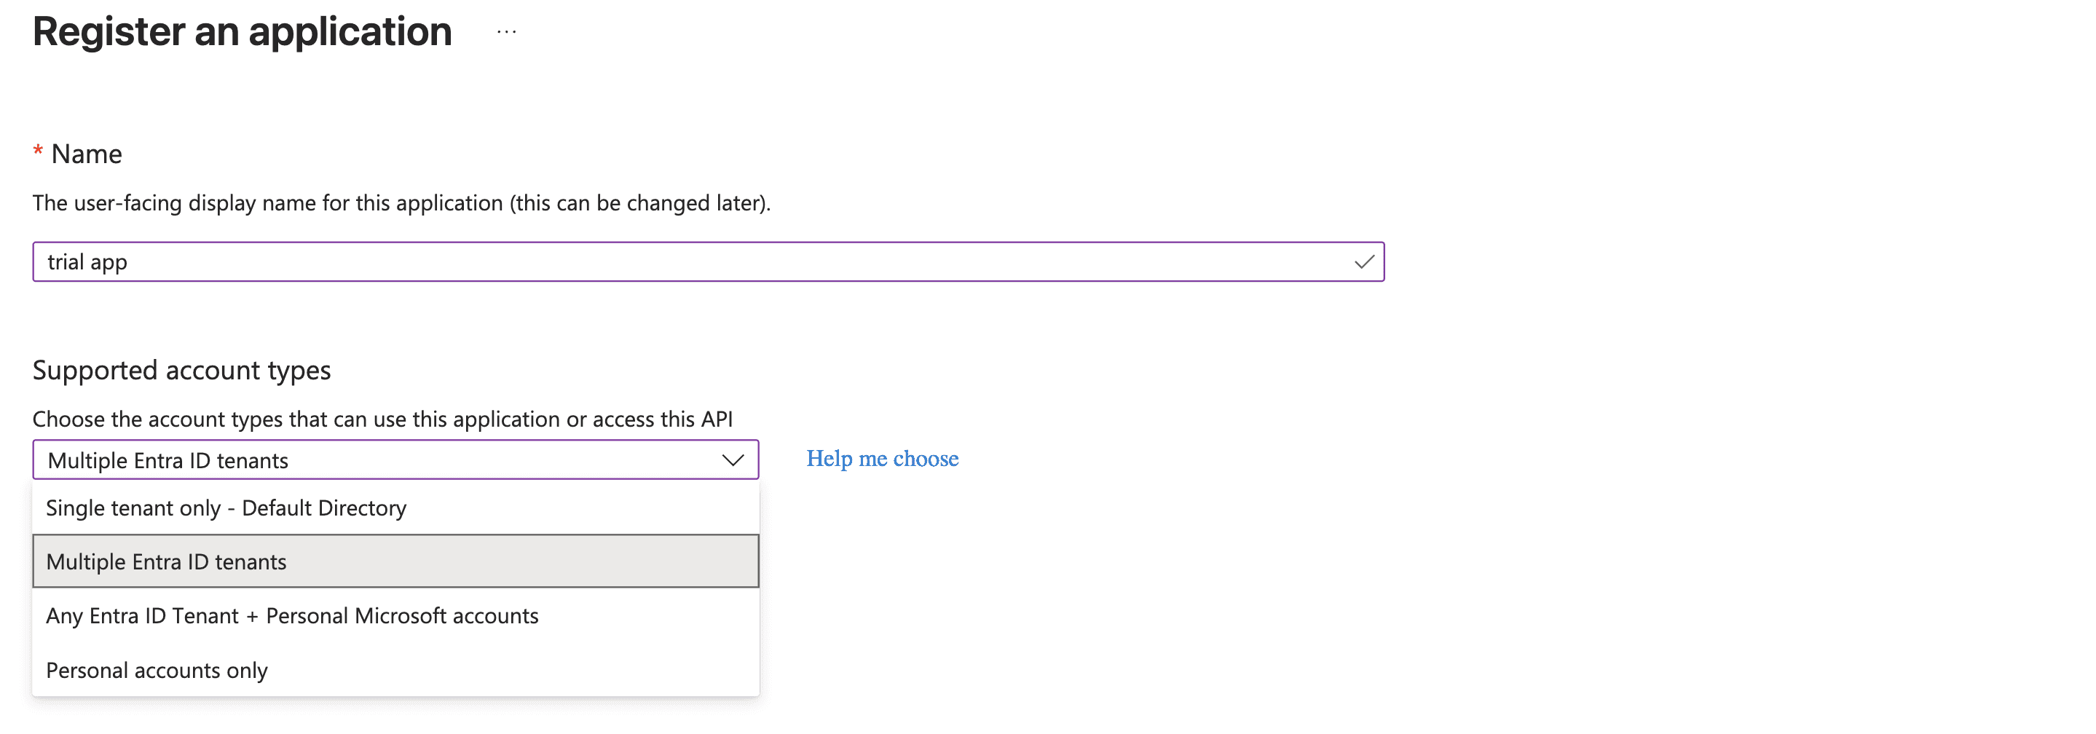Click the Choose the account types description text
The width and height of the screenshot is (2096, 734).
(x=382, y=419)
